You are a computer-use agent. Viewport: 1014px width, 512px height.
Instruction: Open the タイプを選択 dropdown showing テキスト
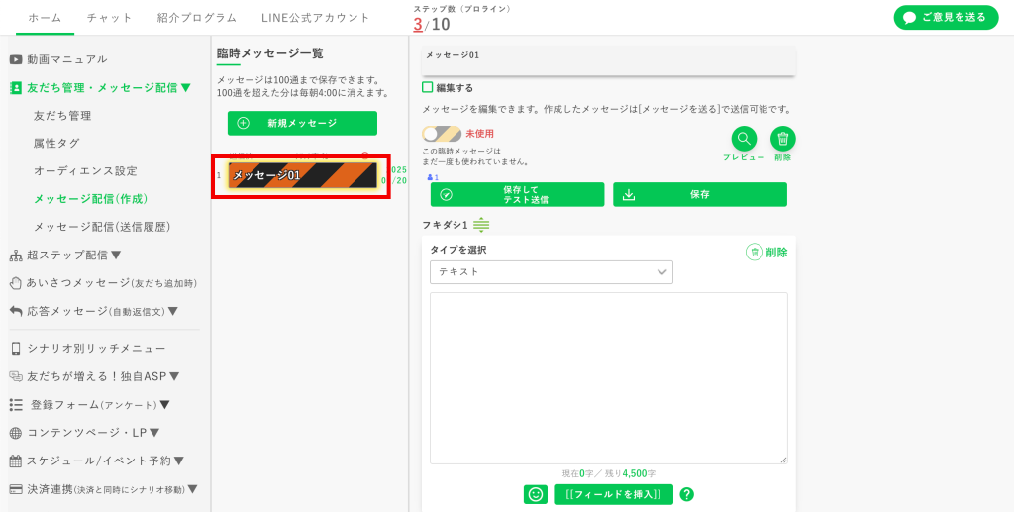(551, 272)
